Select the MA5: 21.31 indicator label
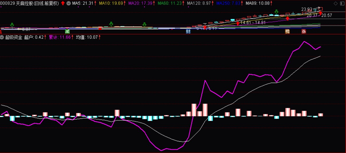346x153 pixels. [x=83, y=3]
